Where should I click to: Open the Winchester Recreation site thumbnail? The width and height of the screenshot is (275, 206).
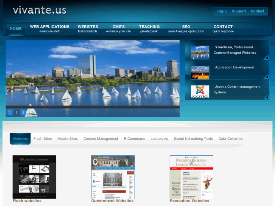(x=191, y=177)
